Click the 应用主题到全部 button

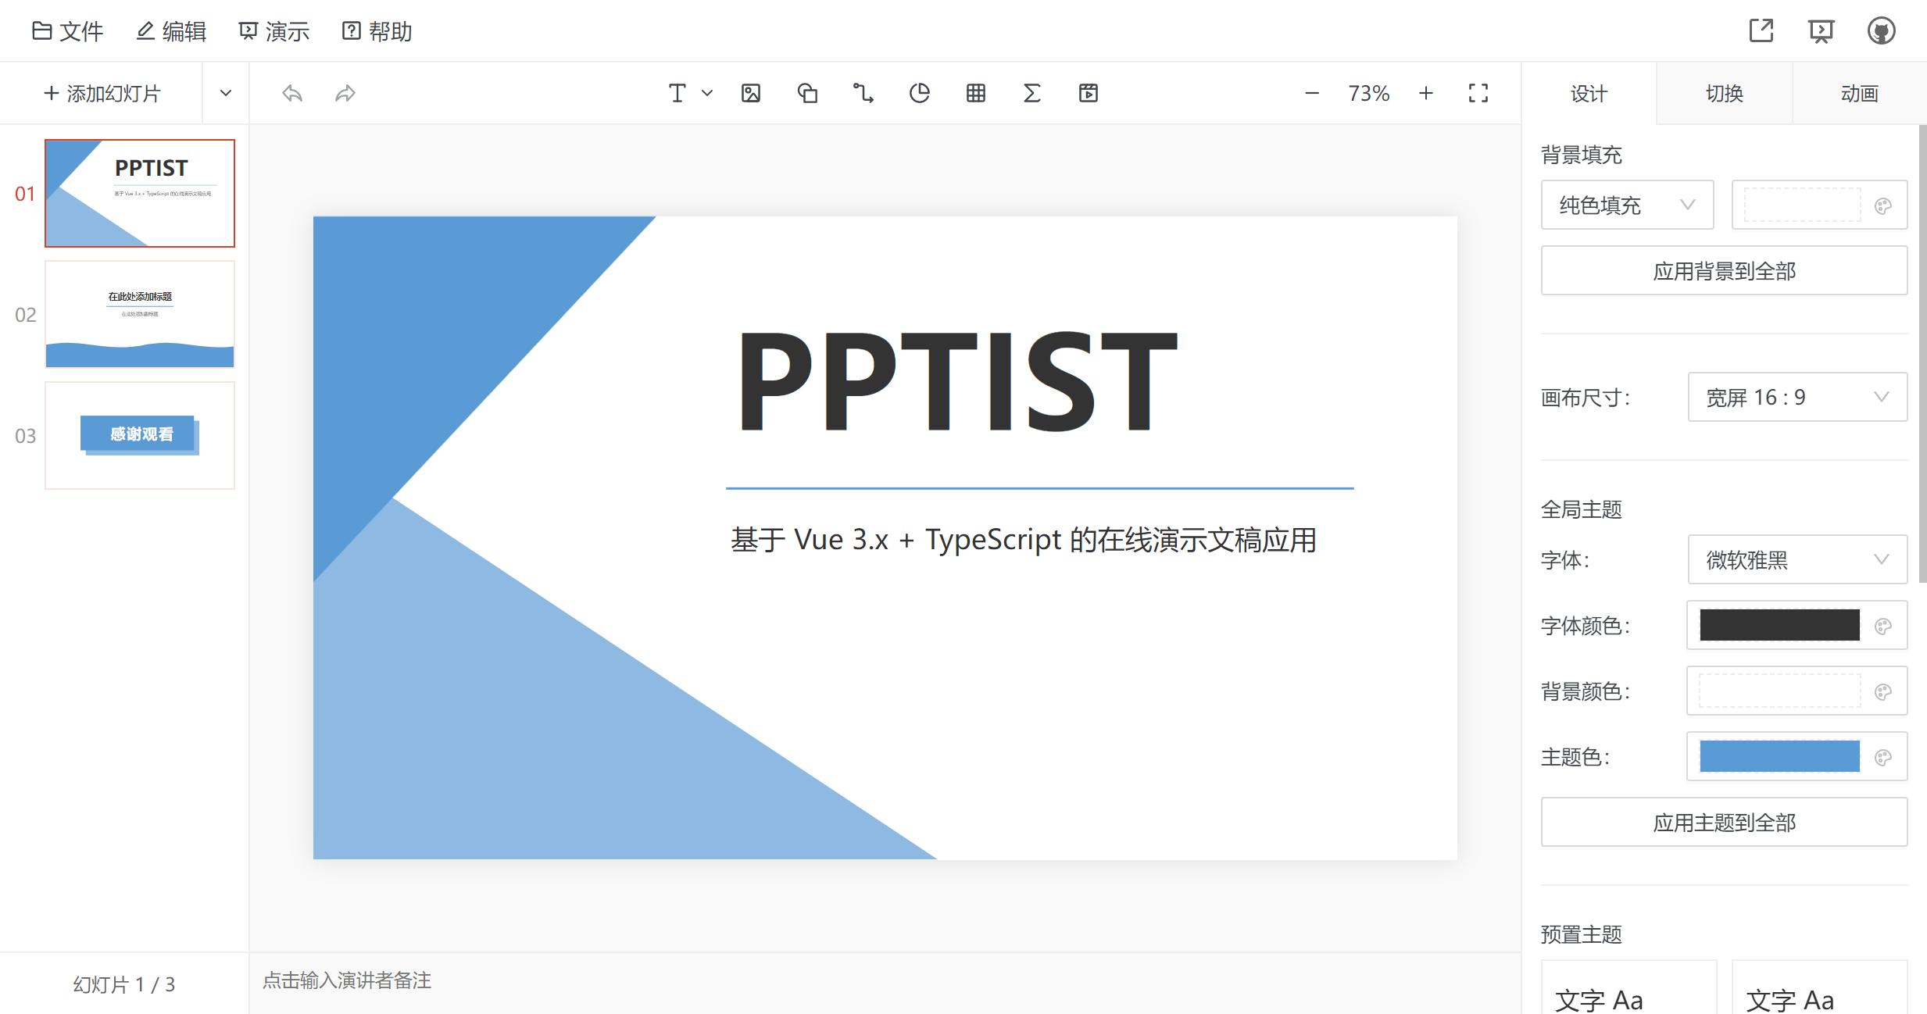click(x=1724, y=822)
